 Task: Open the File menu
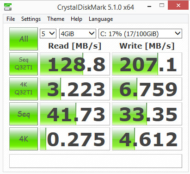point(11,19)
